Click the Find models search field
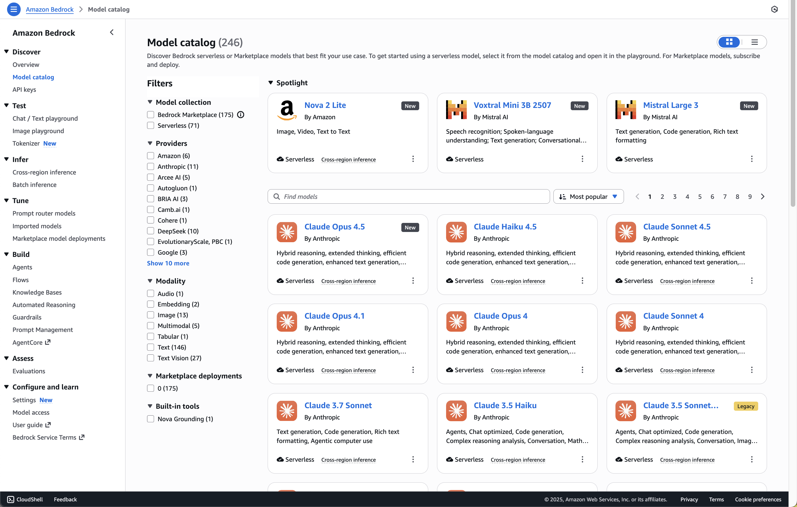Viewport: 797px width, 507px height. click(409, 197)
